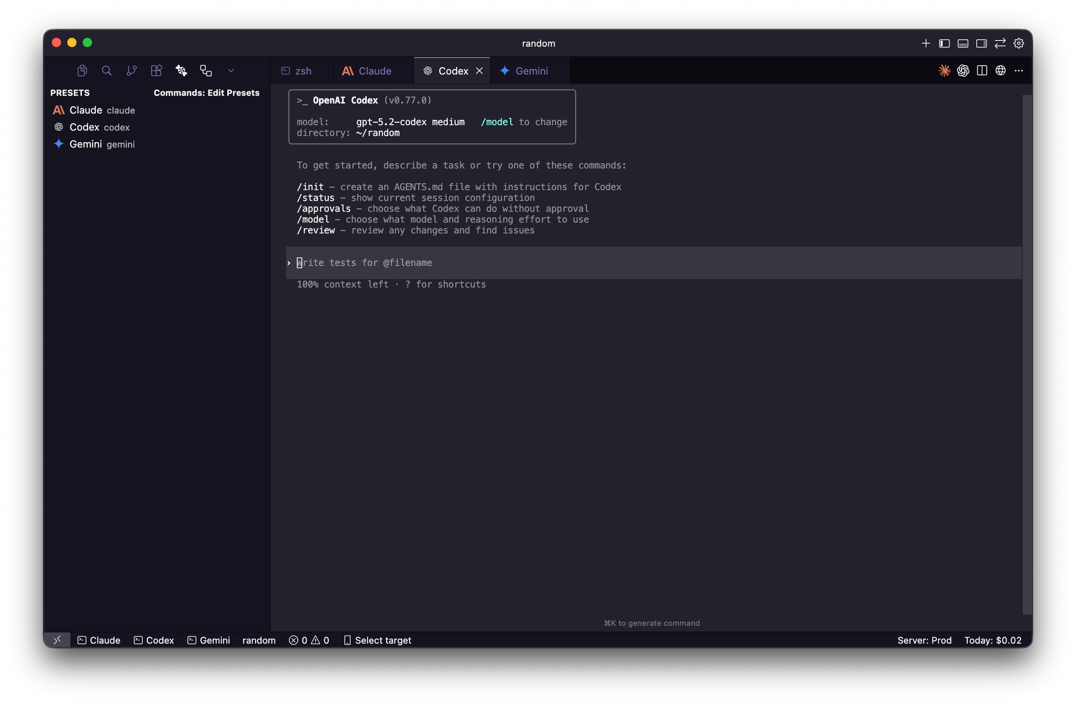Click the Today: $0.02 cost indicator
The image size is (1076, 705).
[993, 640]
